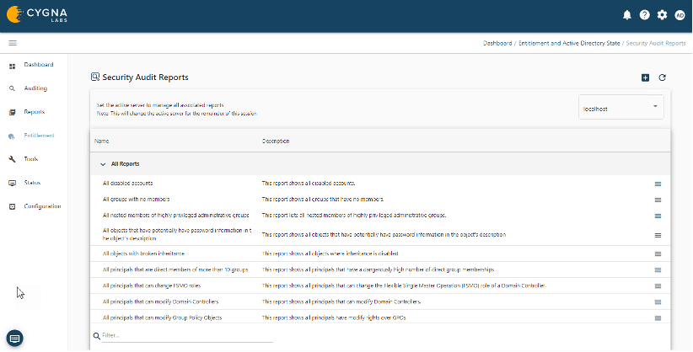The width and height of the screenshot is (693, 352).
Task: Toggle the hamburger sidebar menu
Action: (x=13, y=42)
